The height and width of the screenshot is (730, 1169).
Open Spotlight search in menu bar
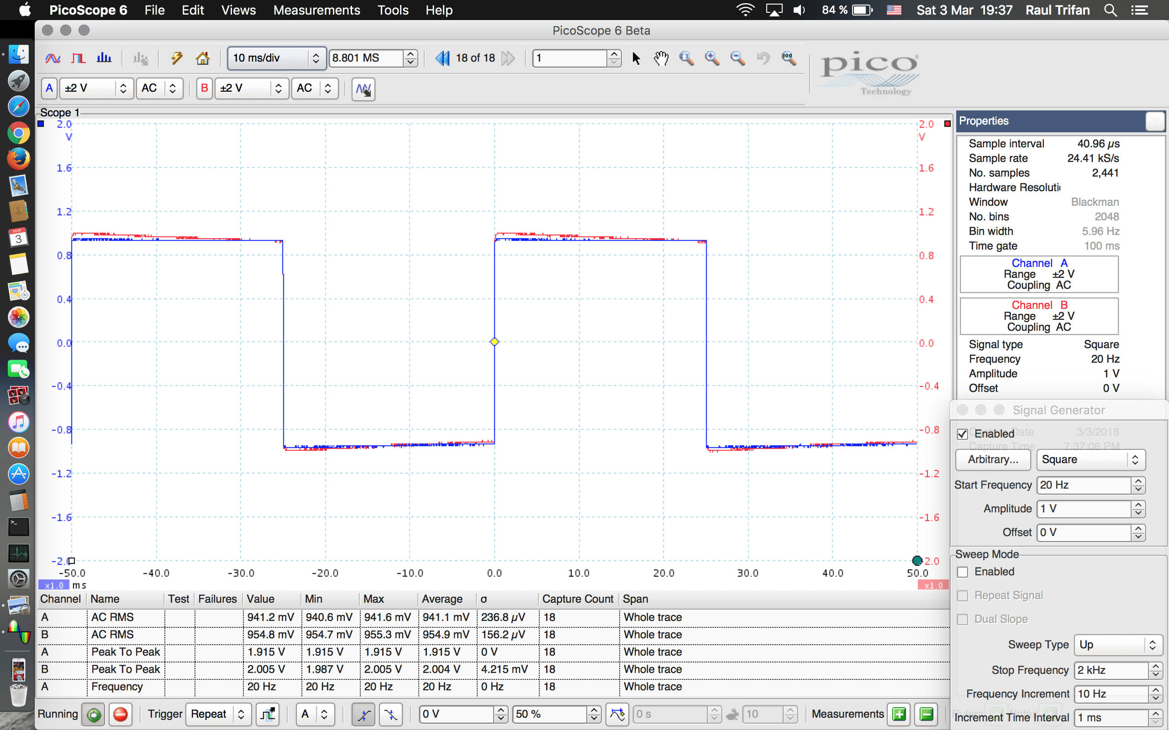tap(1111, 10)
